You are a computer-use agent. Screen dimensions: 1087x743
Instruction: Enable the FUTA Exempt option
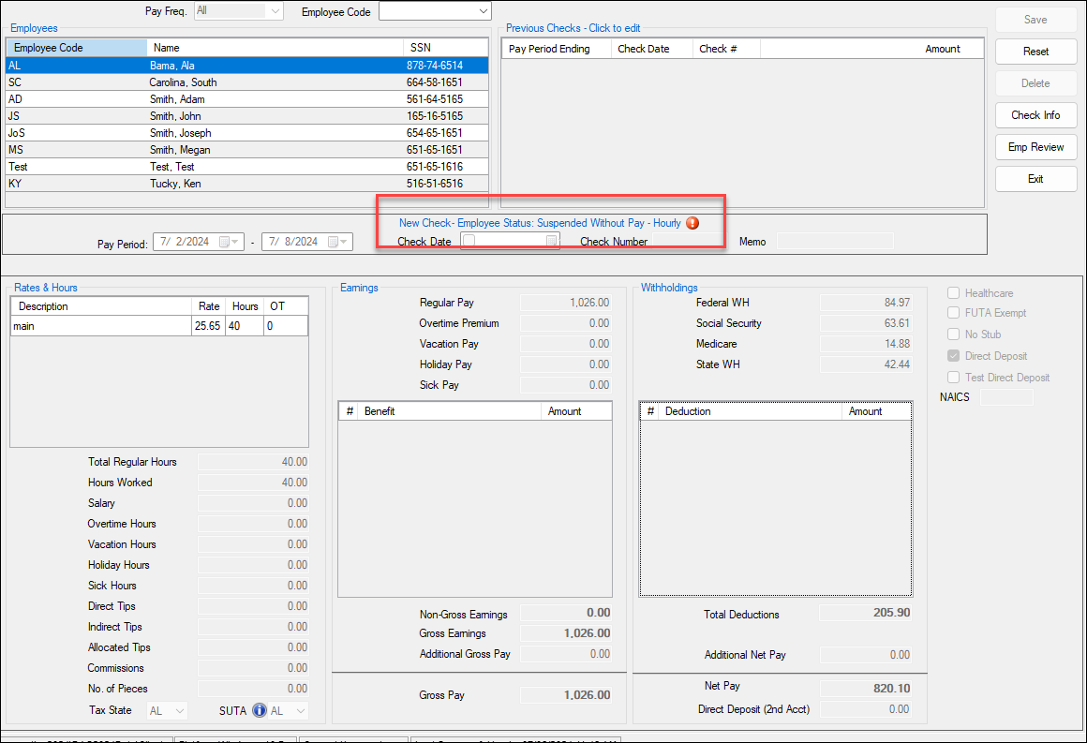[953, 313]
